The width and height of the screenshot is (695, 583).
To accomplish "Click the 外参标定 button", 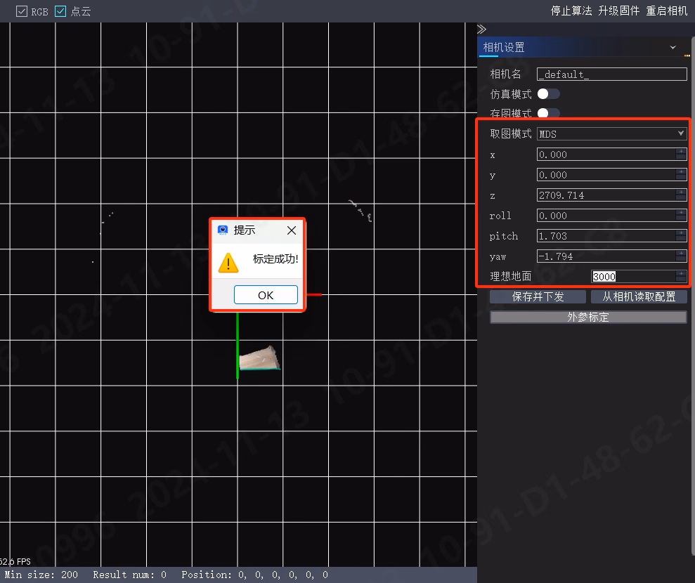I will click(x=588, y=317).
